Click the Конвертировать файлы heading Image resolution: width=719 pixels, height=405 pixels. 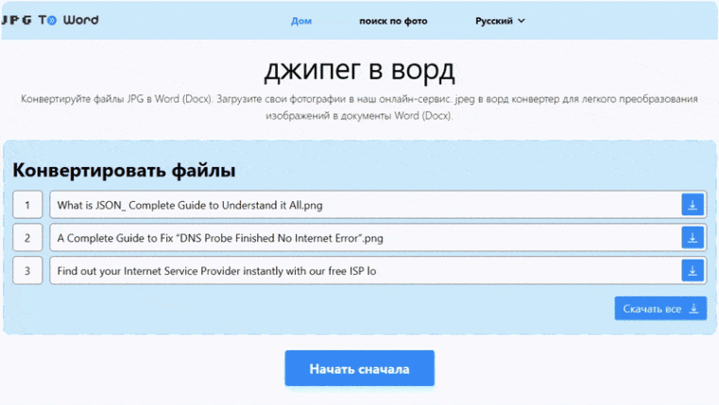coord(124,170)
